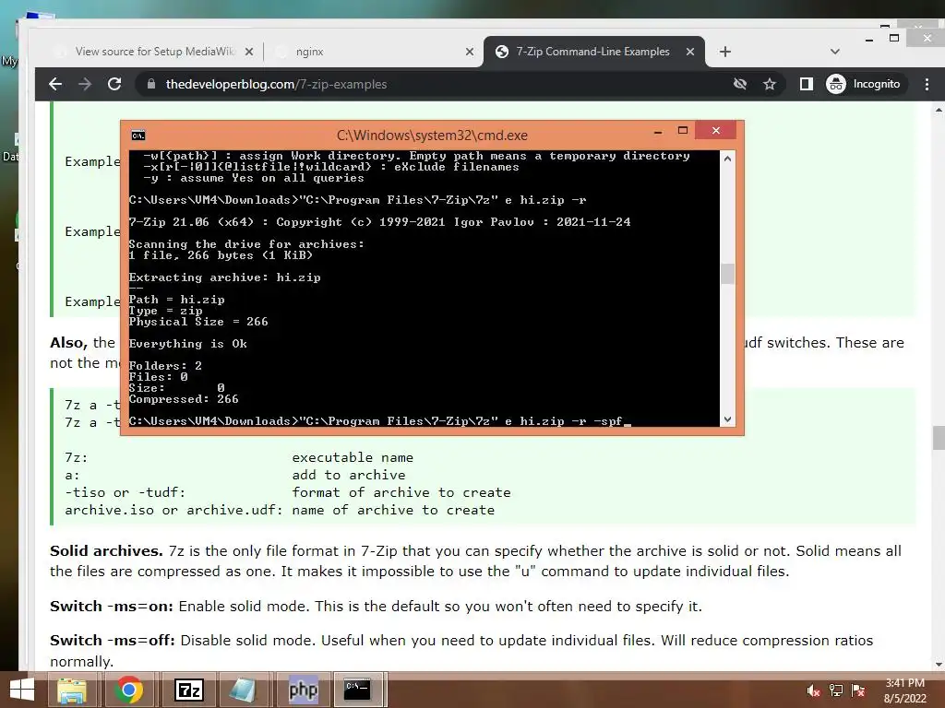Click the 'archive.iso or archive.udf:' text
This screenshot has height=708, width=945.
pyautogui.click(x=173, y=510)
